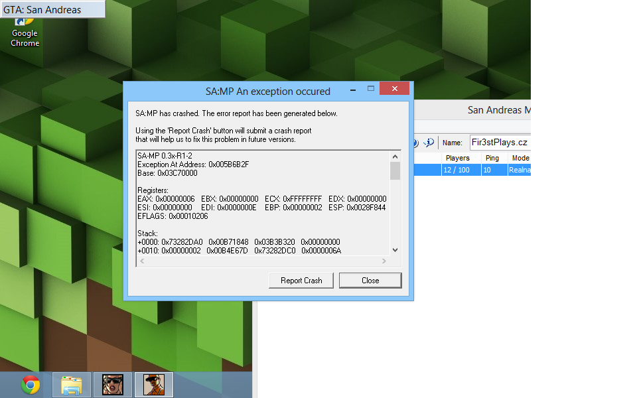The height and width of the screenshot is (398, 637).
Task: Switch to GTA San Andreas taskbar icon with sunglasses face
Action: 113,385
